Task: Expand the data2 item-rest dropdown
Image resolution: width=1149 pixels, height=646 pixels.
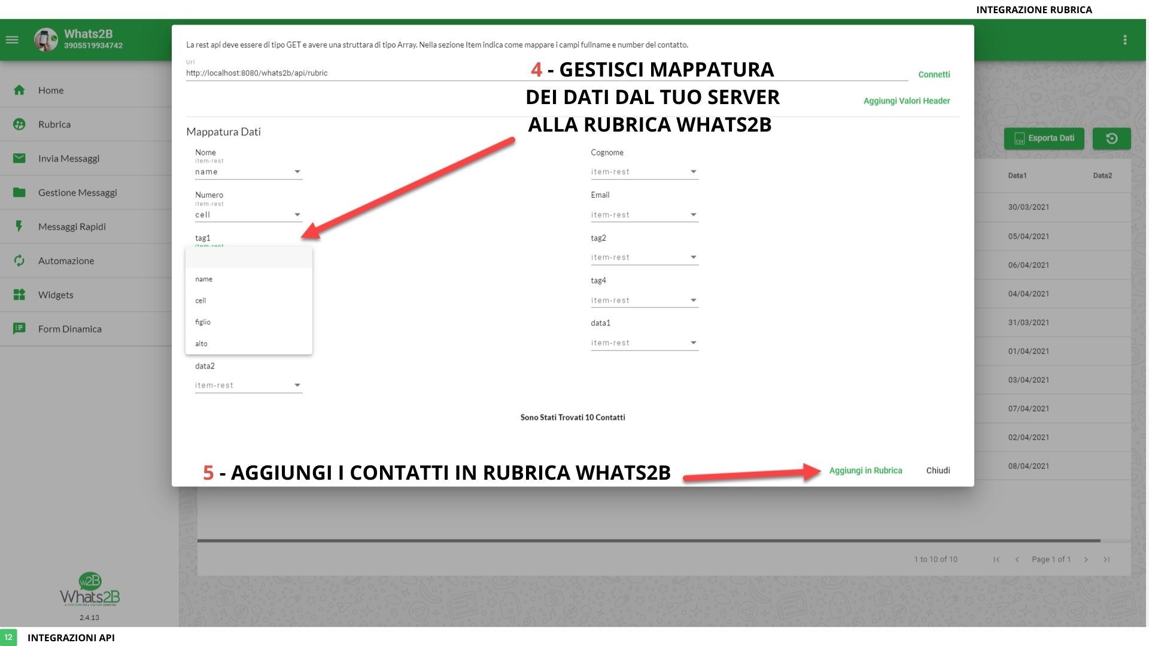Action: pos(249,386)
